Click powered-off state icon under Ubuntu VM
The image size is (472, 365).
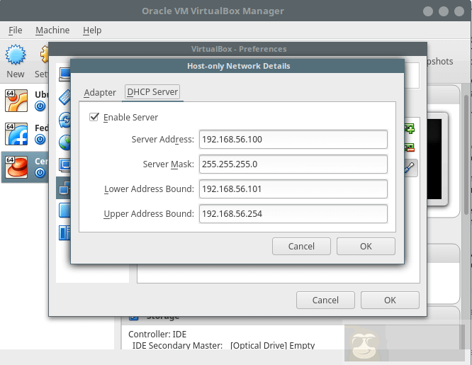[40, 106]
